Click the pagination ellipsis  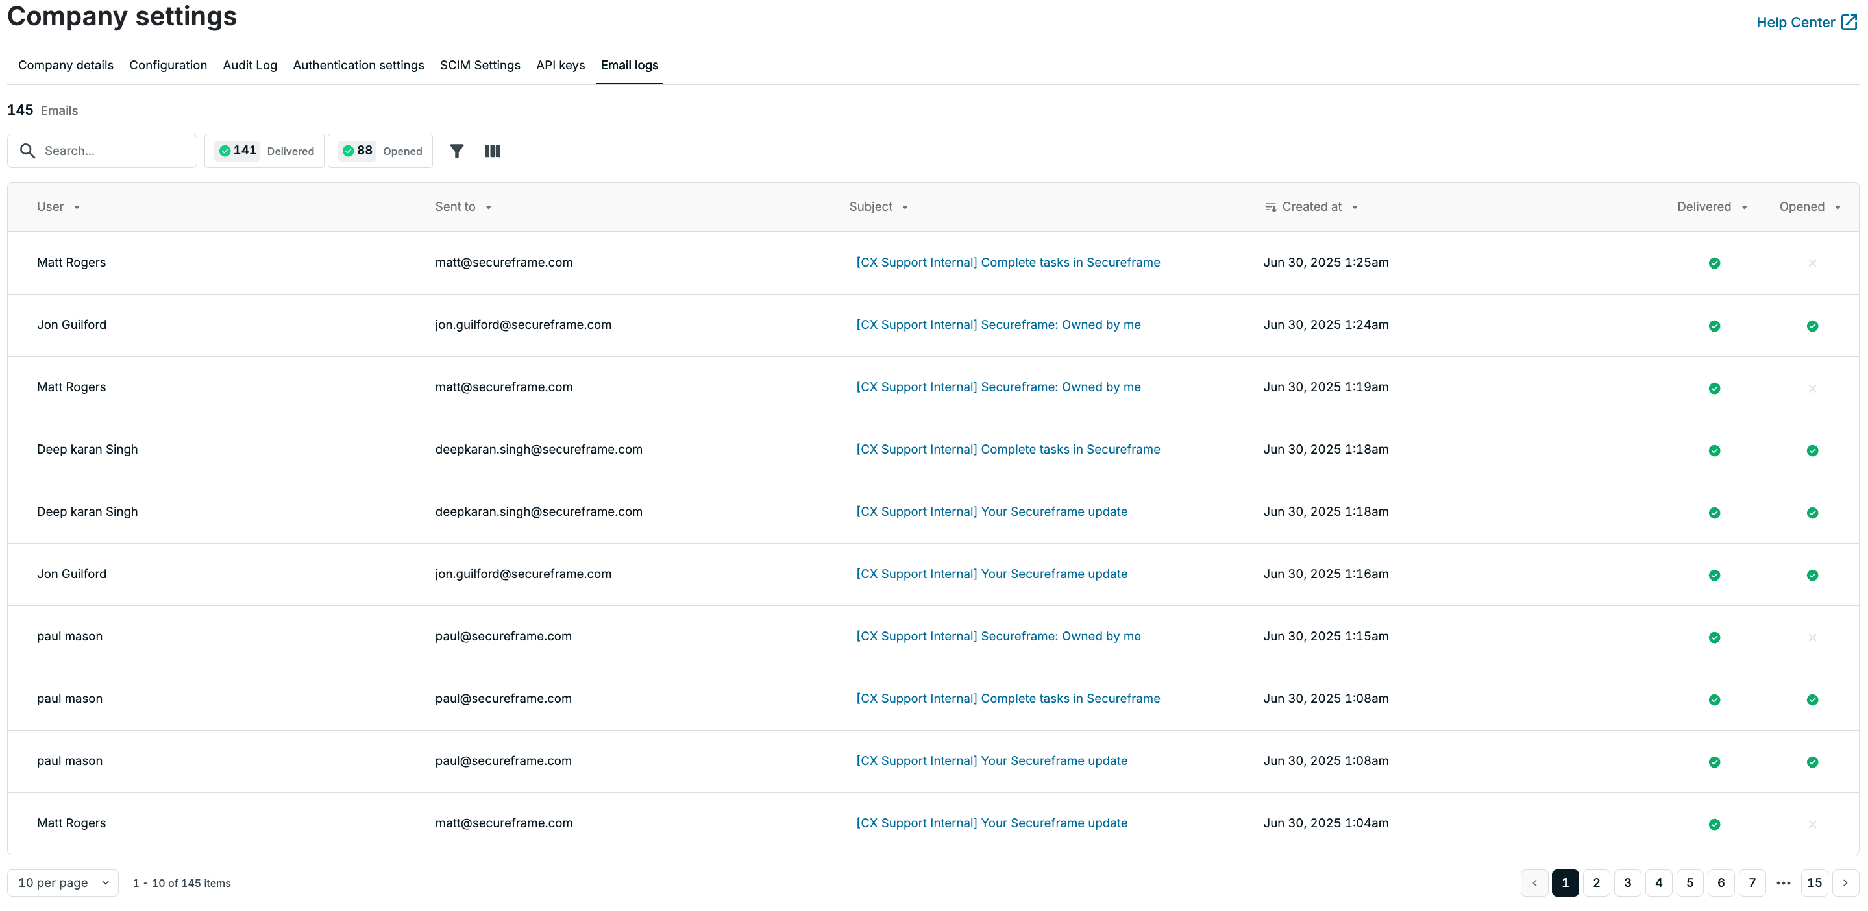pos(1784,882)
